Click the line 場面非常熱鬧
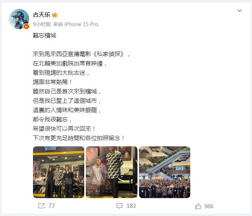The height and width of the screenshot is (216, 252). click(x=52, y=82)
